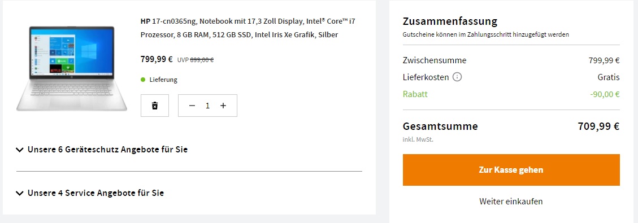Select the quantity value field showing 1
638x223 pixels.
(207, 106)
